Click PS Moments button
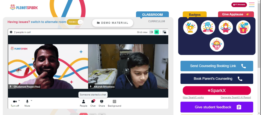The image size is (261, 115). (239, 5)
